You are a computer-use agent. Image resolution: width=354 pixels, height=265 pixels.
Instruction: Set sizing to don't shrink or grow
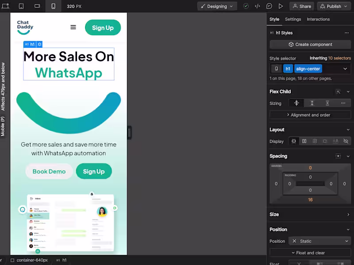click(x=327, y=103)
